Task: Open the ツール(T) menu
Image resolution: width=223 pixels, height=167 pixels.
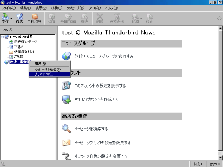Action: tap(94, 8)
